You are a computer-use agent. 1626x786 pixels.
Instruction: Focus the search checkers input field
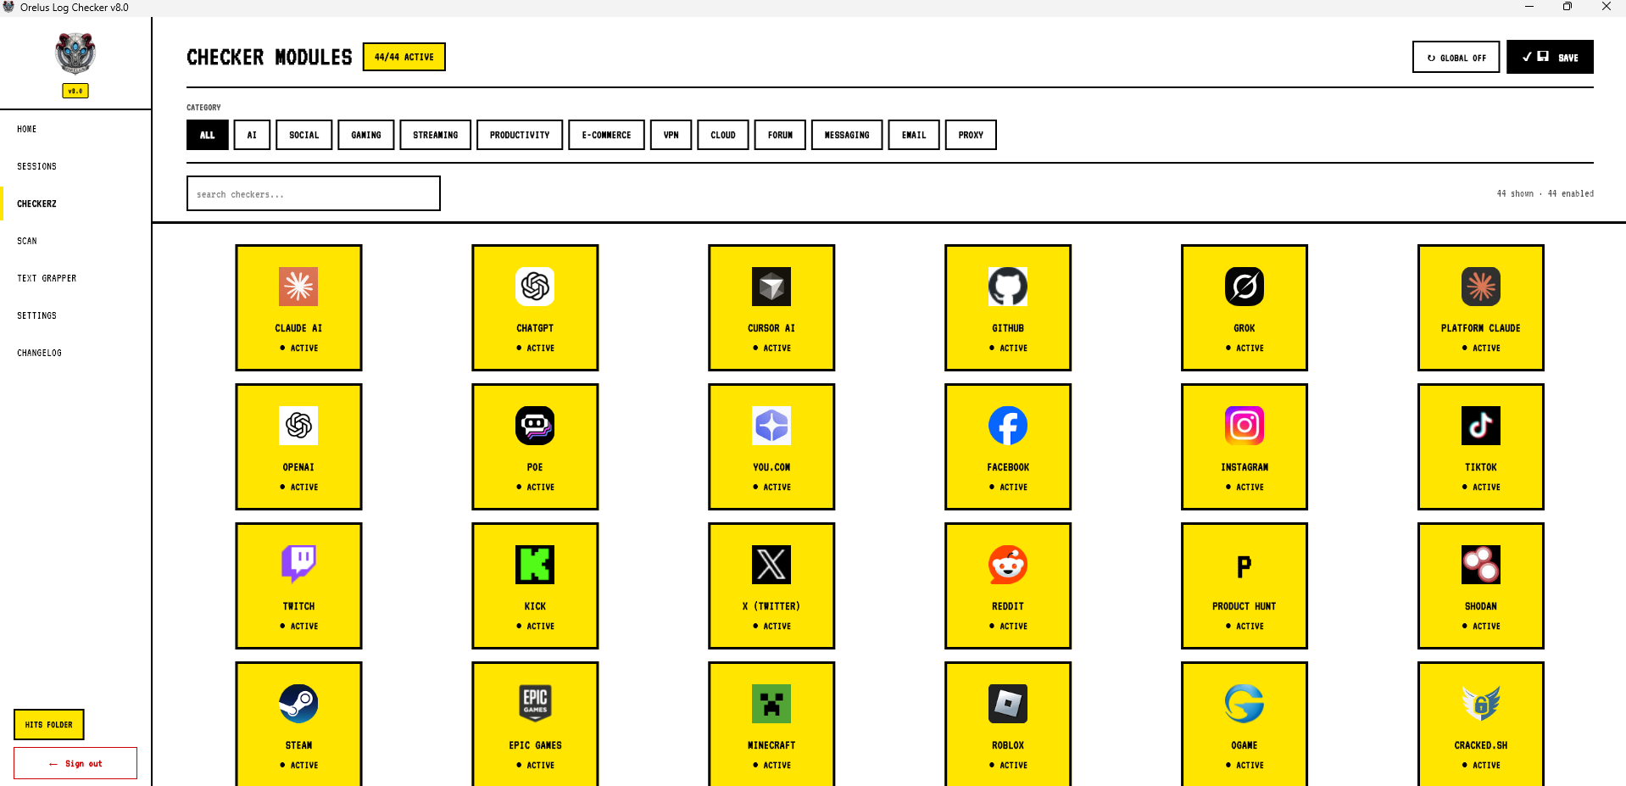coord(314,193)
